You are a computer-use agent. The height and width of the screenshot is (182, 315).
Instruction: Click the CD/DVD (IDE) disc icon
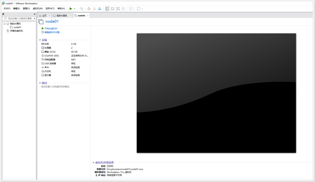click(43, 56)
